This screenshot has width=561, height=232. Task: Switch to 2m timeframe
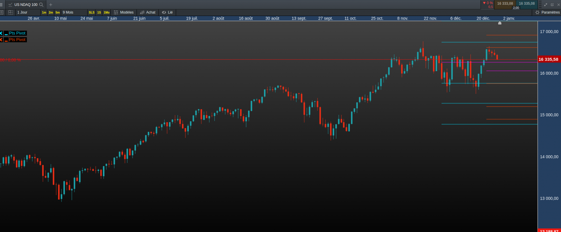[x=51, y=12]
